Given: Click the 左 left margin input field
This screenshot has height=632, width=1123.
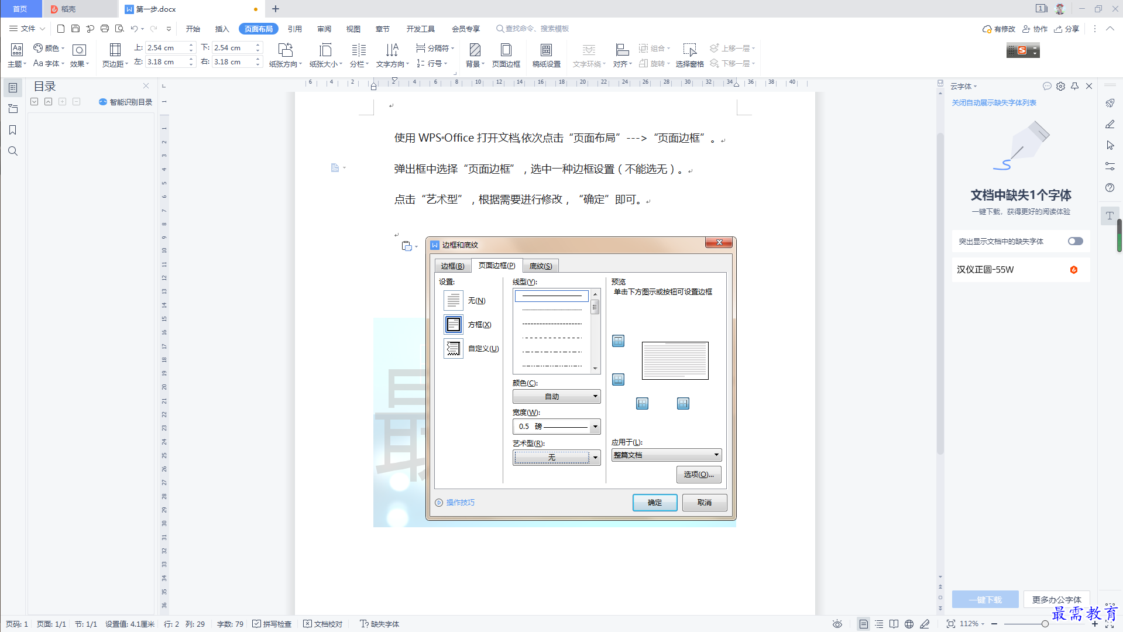Looking at the screenshot, I should click(x=167, y=62).
